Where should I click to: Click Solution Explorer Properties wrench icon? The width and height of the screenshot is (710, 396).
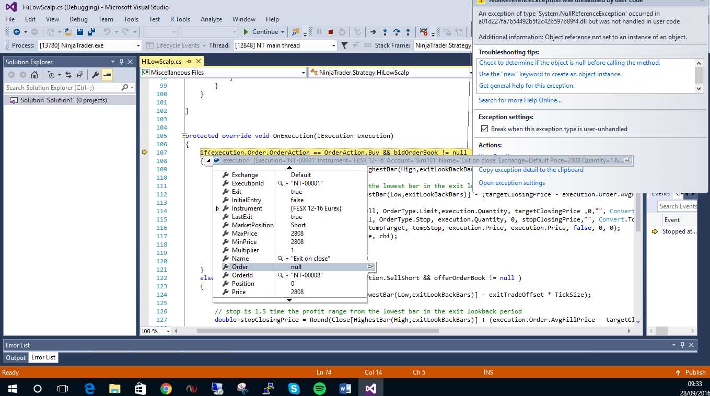pos(96,75)
